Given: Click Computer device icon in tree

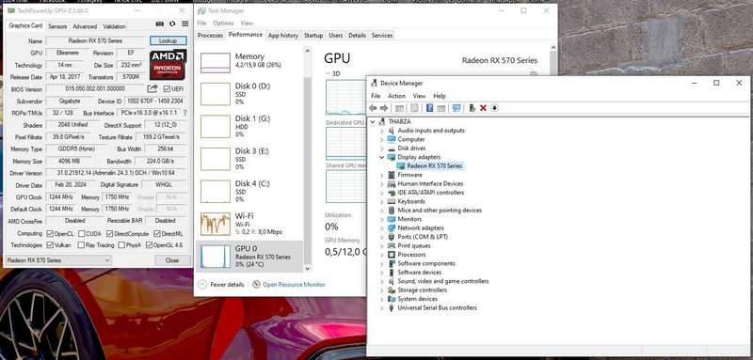Looking at the screenshot, I should [x=392, y=139].
